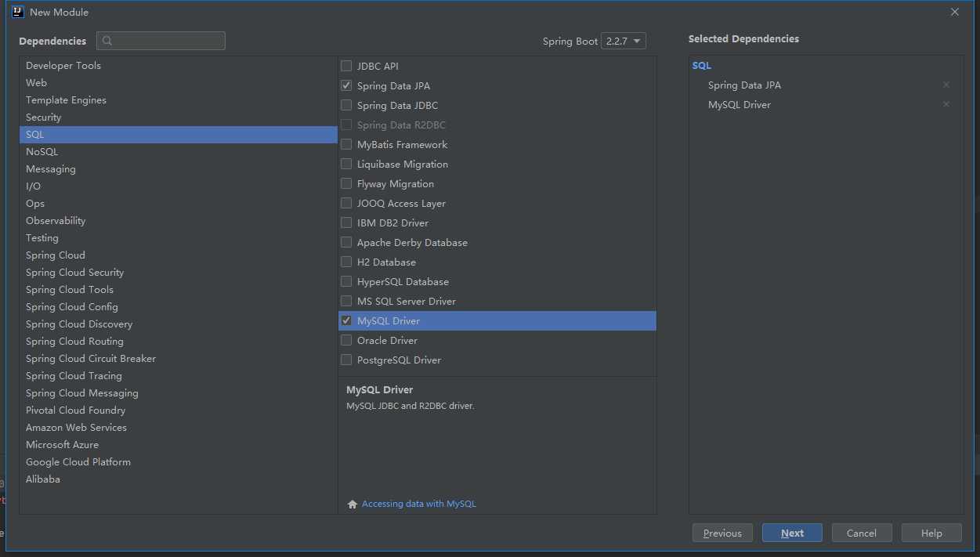Image resolution: width=980 pixels, height=557 pixels.
Task: Remove MySQL Driver from selected dependencies
Action: pyautogui.click(x=946, y=104)
